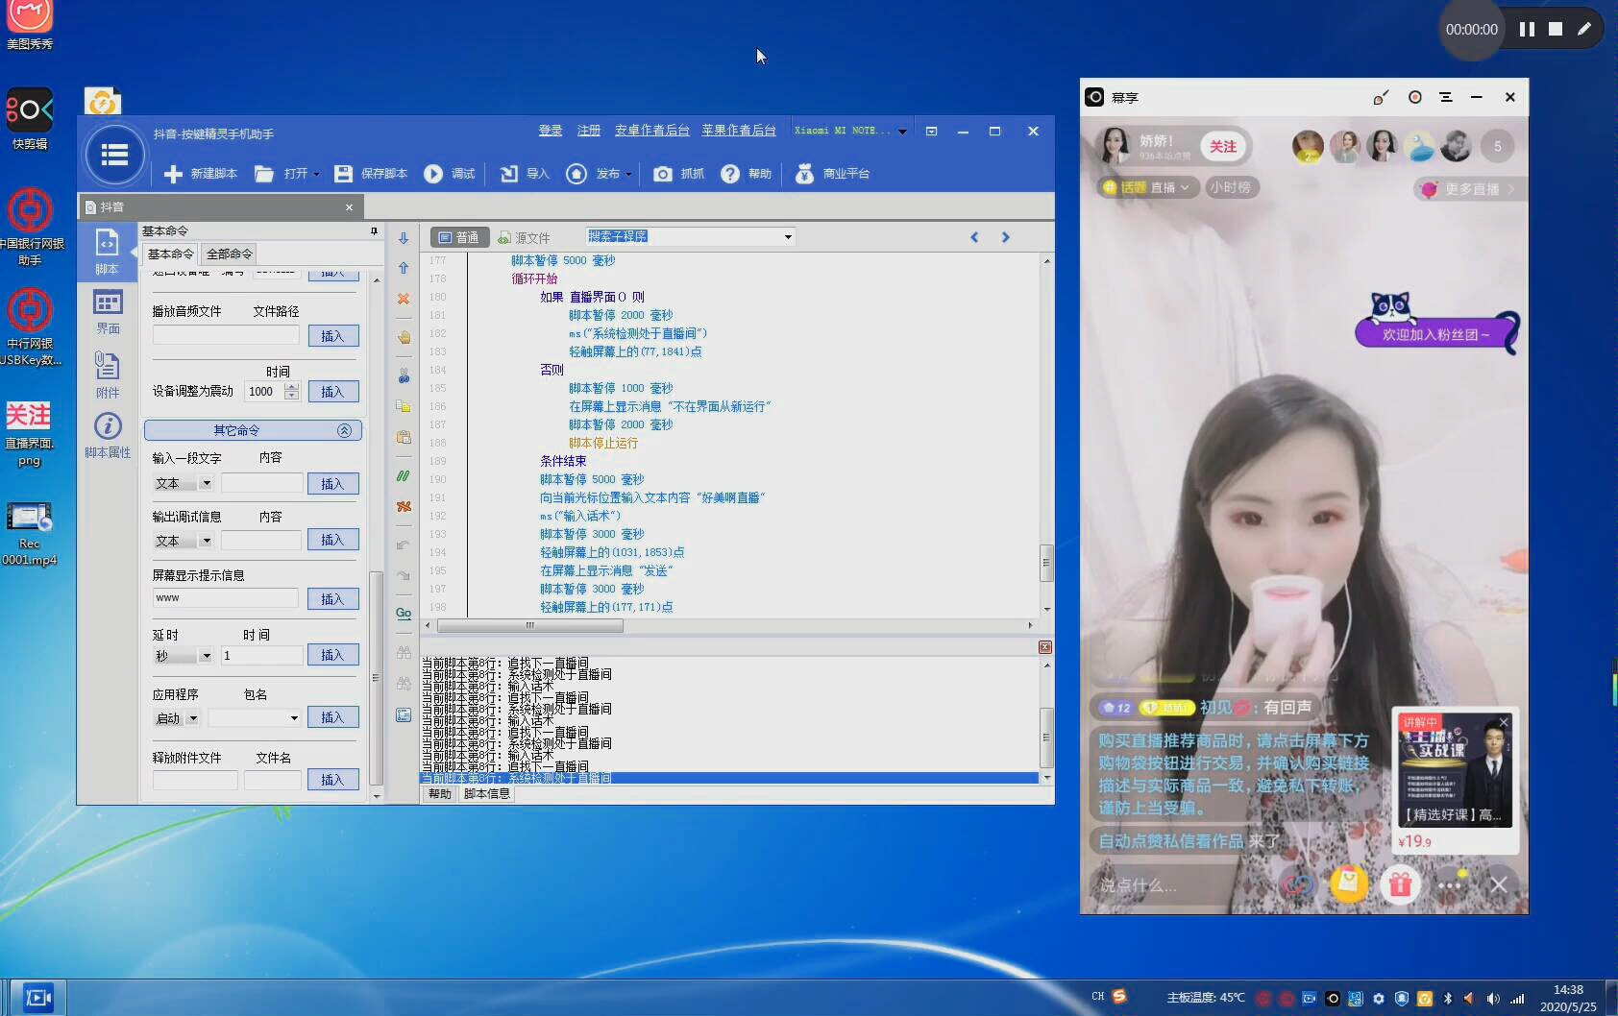Open the main hamburger menu in 按键精灵

pos(115,155)
